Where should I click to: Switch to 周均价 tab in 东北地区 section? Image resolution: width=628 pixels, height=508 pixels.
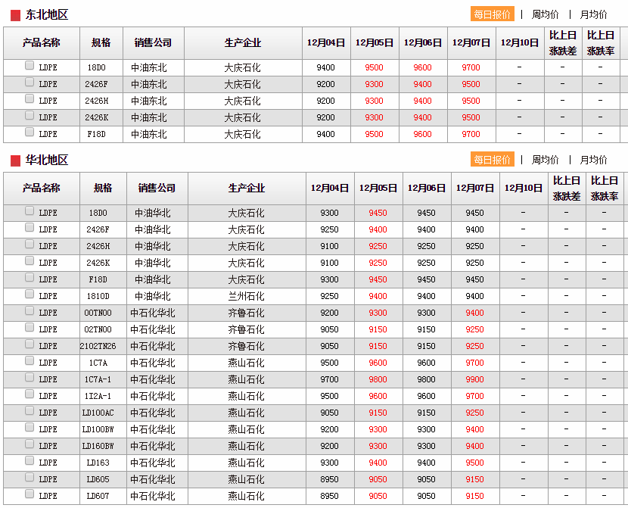pos(545,14)
